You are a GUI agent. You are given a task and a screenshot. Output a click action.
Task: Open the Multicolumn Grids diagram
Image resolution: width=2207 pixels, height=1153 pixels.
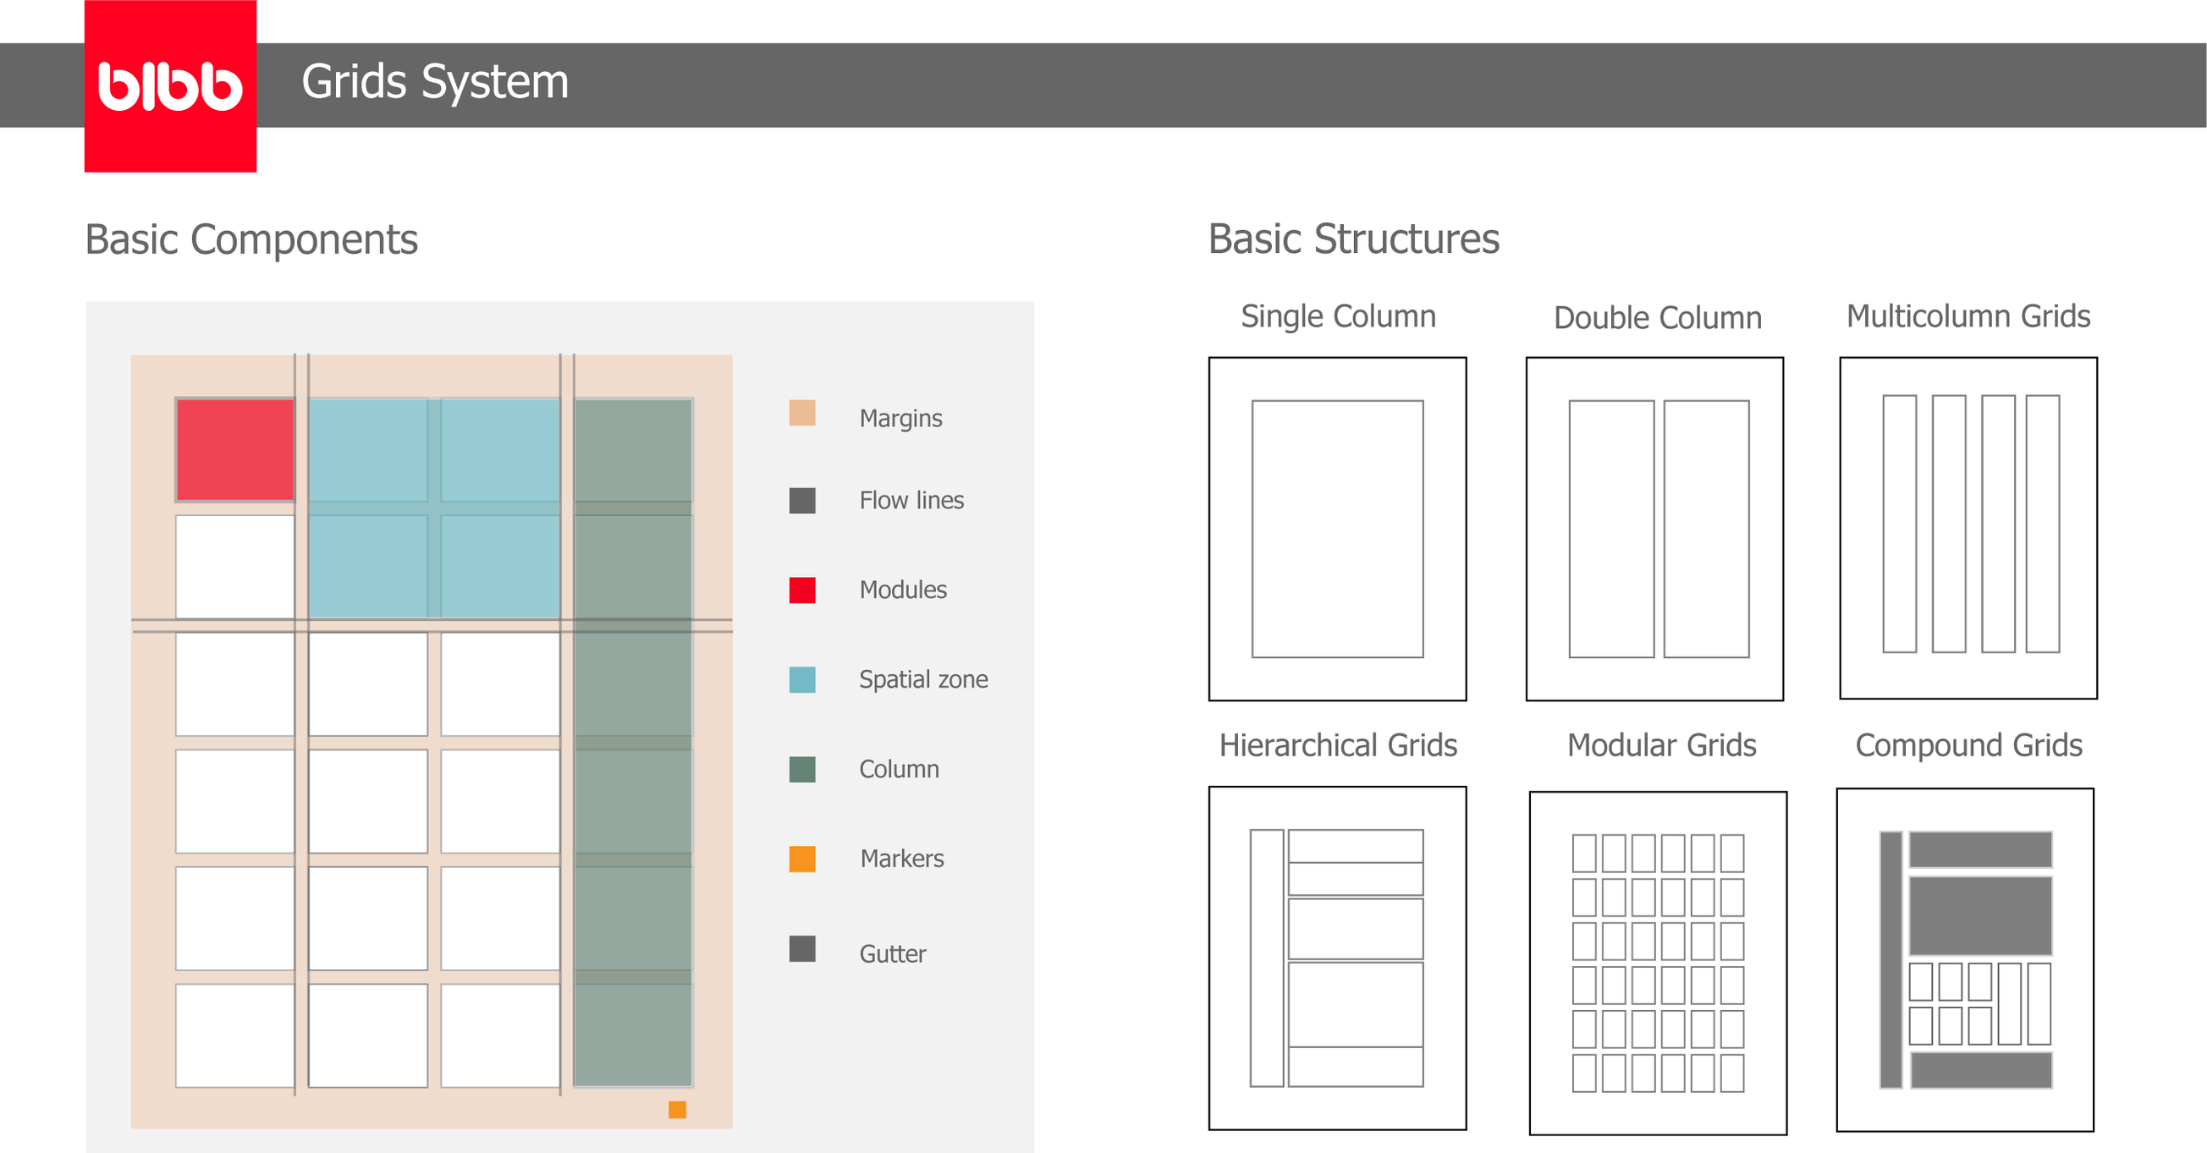[1968, 528]
